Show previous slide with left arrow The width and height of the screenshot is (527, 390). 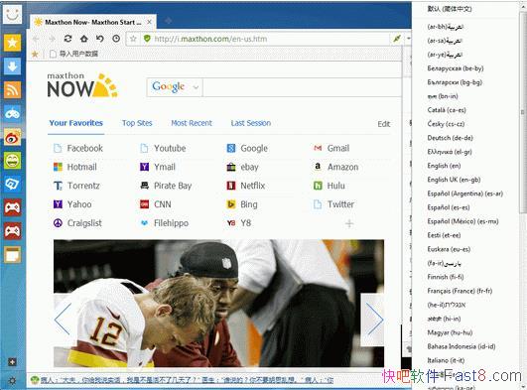coord(64,319)
